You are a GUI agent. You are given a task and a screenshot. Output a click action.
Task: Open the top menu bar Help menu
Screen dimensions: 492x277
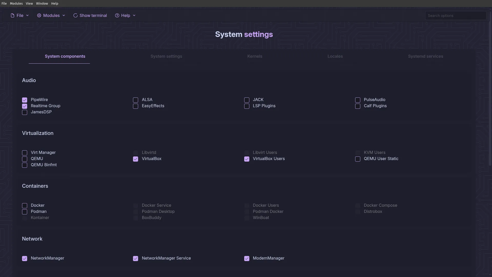click(x=55, y=4)
